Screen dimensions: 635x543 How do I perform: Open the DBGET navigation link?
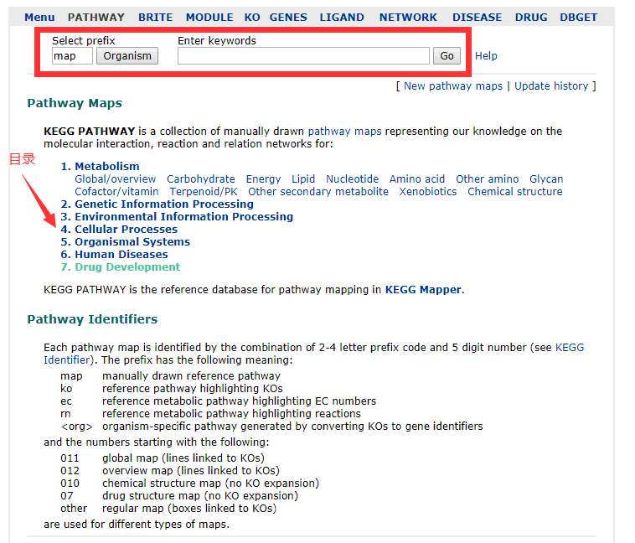click(x=578, y=17)
